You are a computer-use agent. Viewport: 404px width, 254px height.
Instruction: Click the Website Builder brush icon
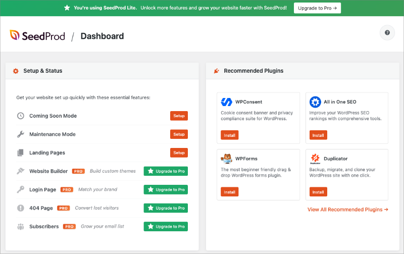coord(21,171)
